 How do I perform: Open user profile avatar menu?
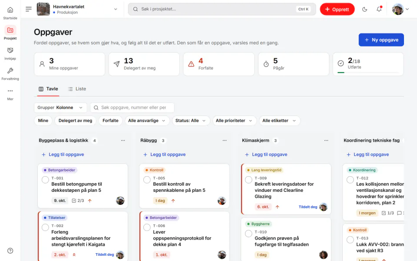tap(400, 9)
